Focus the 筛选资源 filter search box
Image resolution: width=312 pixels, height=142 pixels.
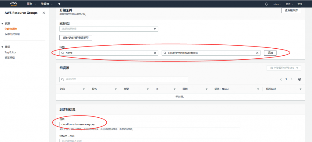(124, 79)
